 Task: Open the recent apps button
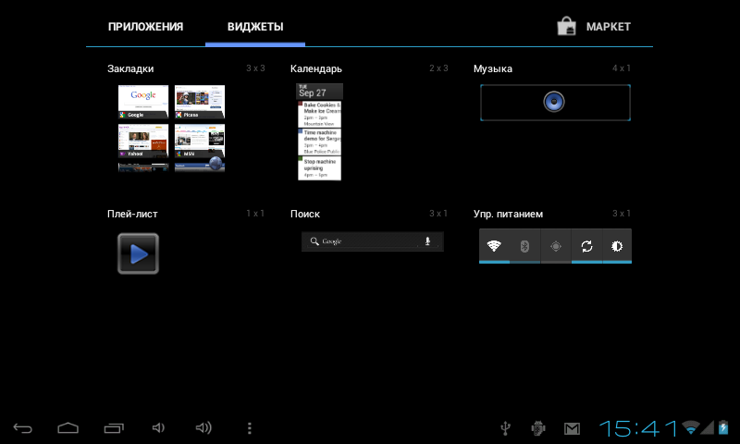click(x=114, y=428)
